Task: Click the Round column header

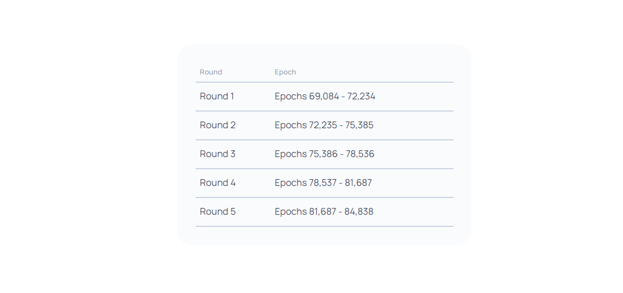Action: 210,72
